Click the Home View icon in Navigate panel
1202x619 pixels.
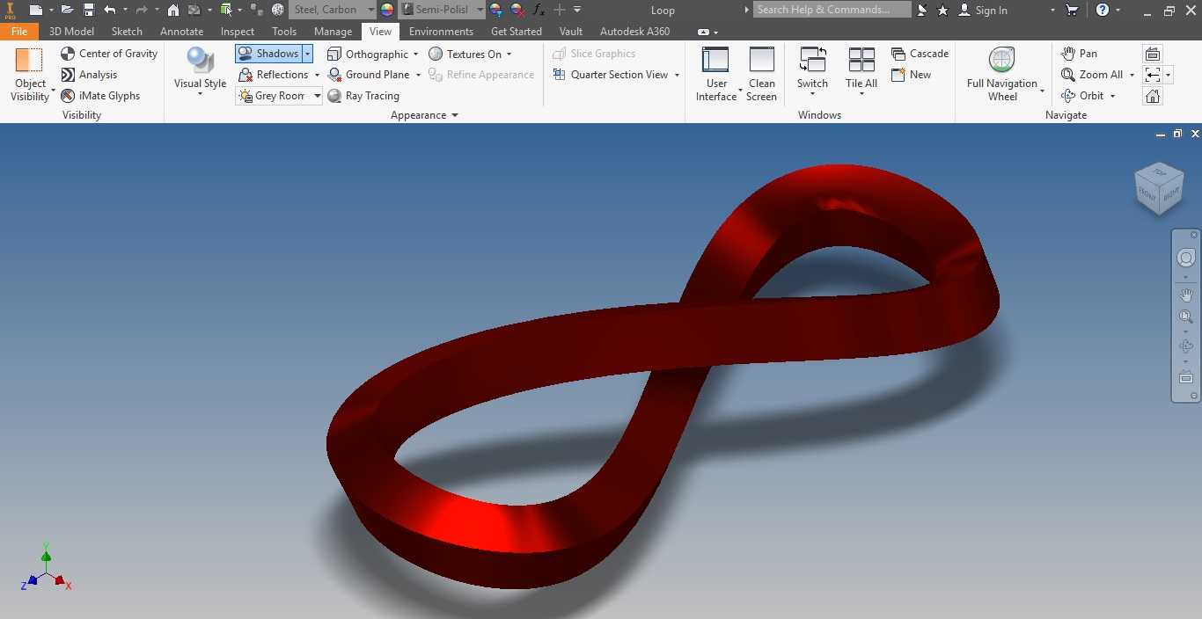pyautogui.click(x=1153, y=96)
